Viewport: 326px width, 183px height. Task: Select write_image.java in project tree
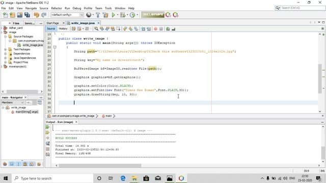33,45
